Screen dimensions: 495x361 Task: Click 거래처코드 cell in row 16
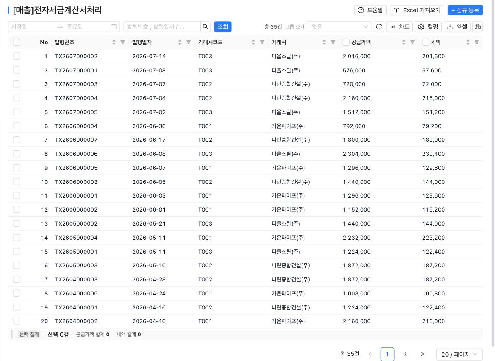(x=205, y=266)
